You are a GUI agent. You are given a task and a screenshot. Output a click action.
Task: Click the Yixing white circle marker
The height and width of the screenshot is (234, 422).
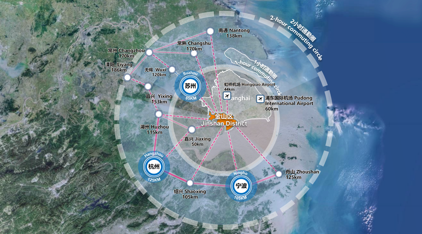click(148, 86)
